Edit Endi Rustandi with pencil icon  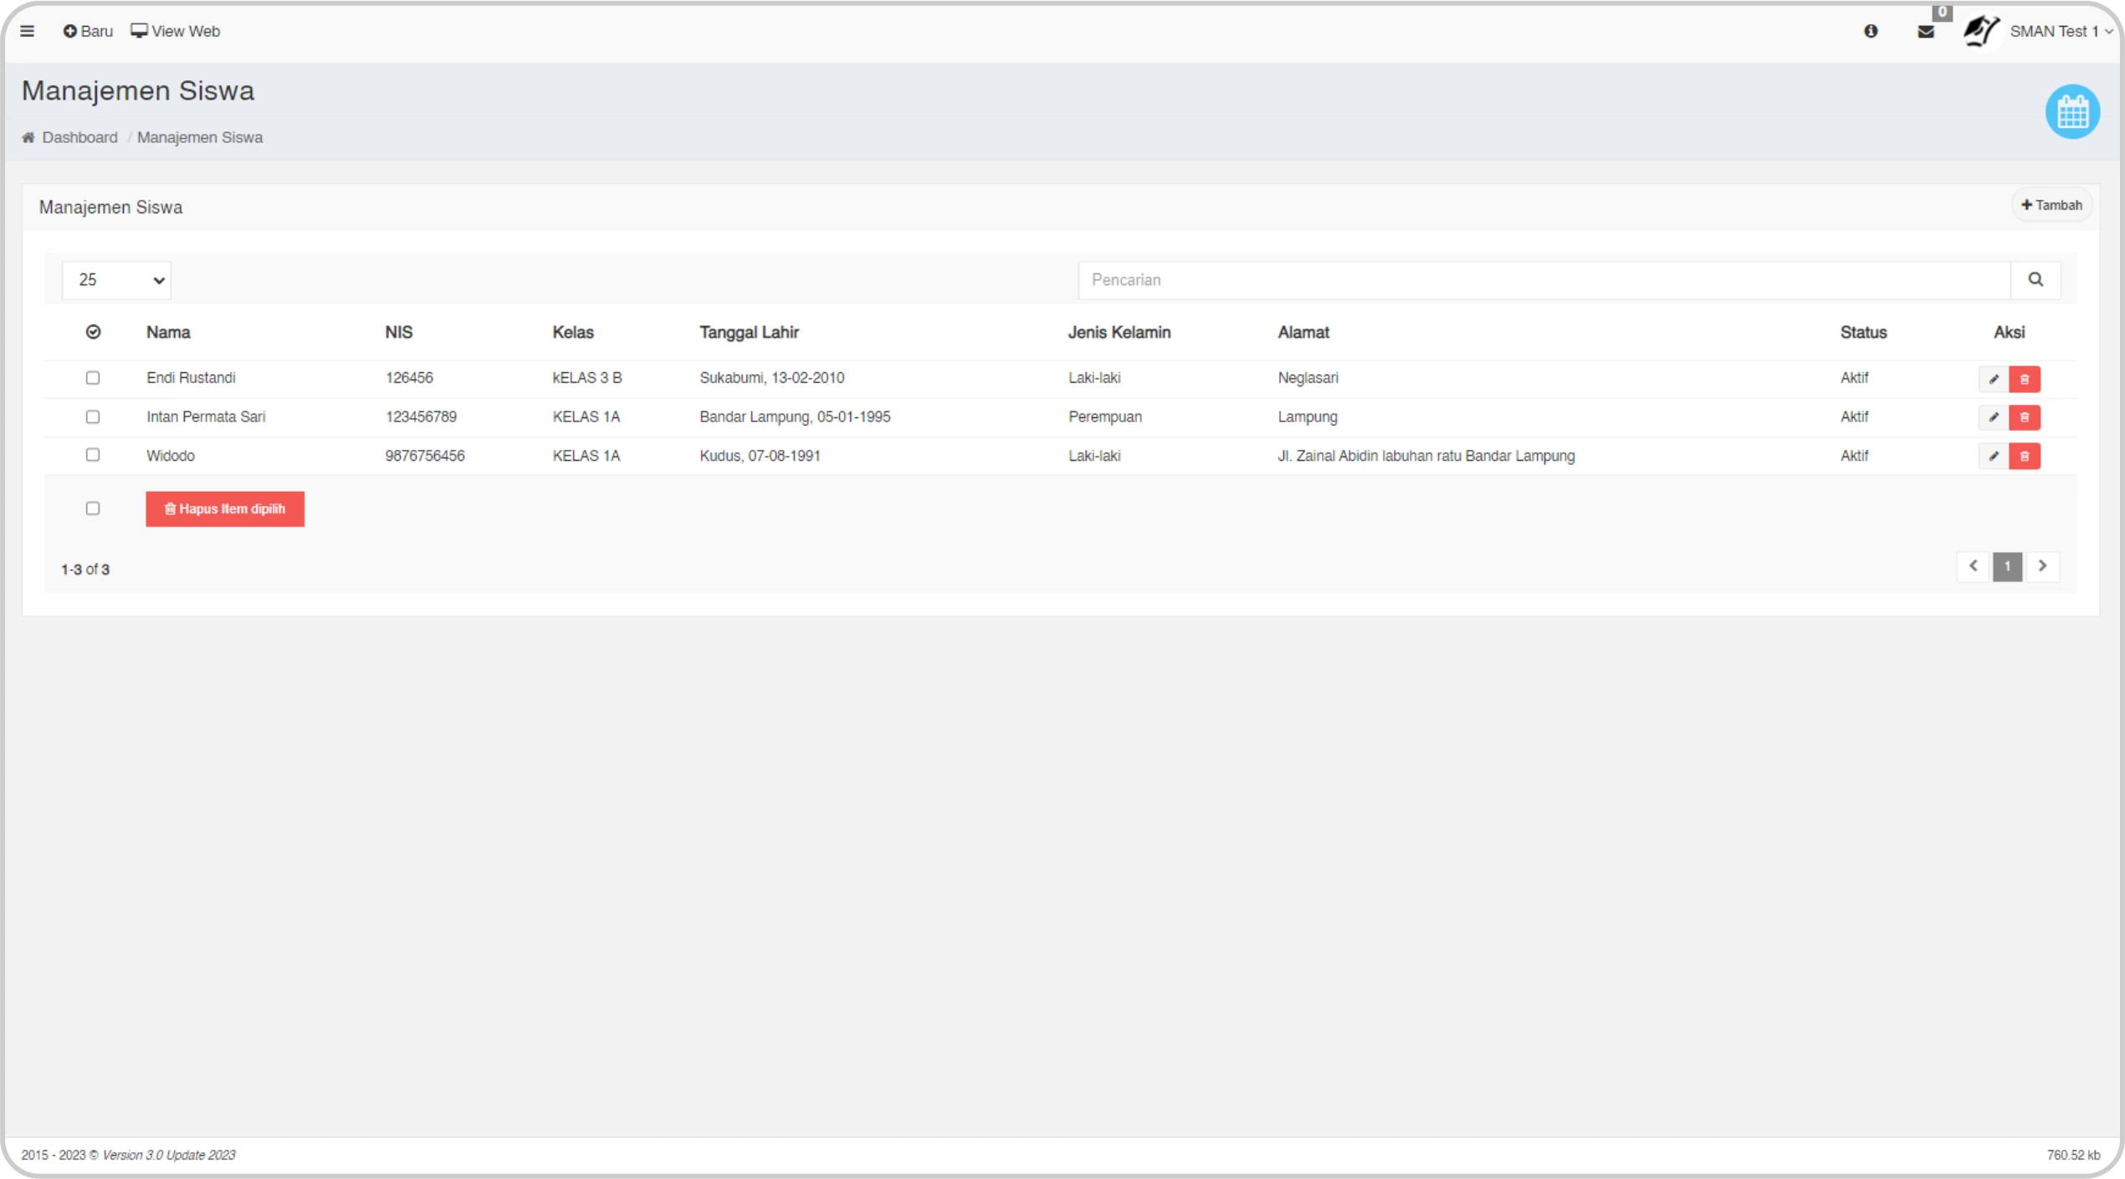pyautogui.click(x=1994, y=379)
